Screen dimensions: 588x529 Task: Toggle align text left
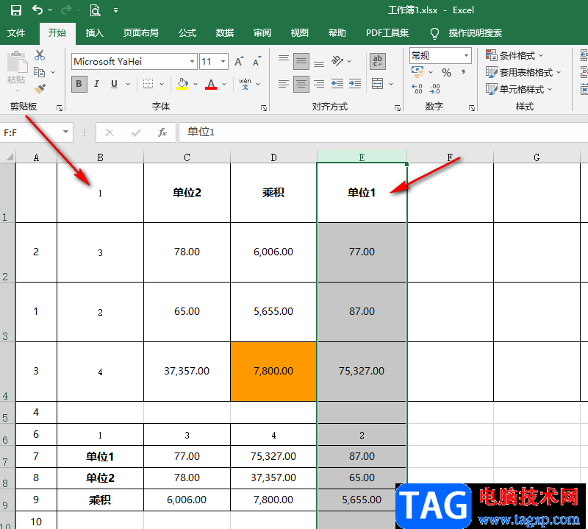[284, 84]
